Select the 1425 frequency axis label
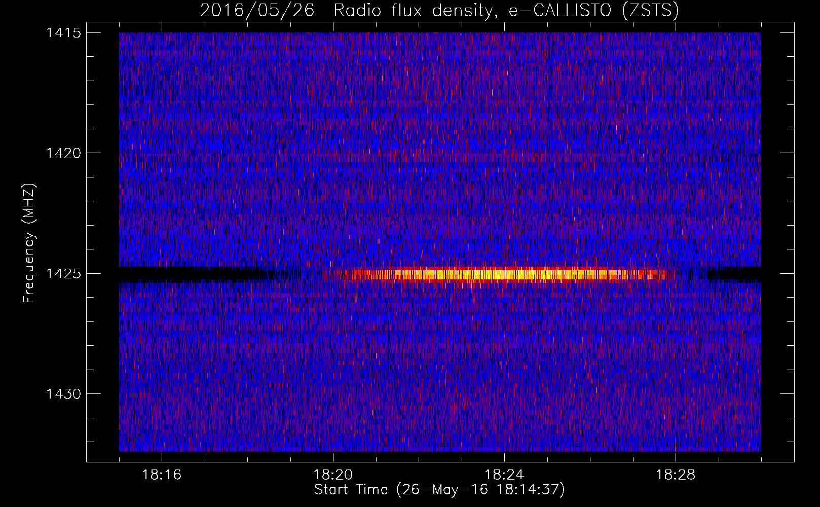This screenshot has height=507, width=820. coord(63,274)
